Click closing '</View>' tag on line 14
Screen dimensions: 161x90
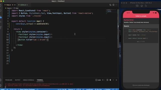point(19,45)
